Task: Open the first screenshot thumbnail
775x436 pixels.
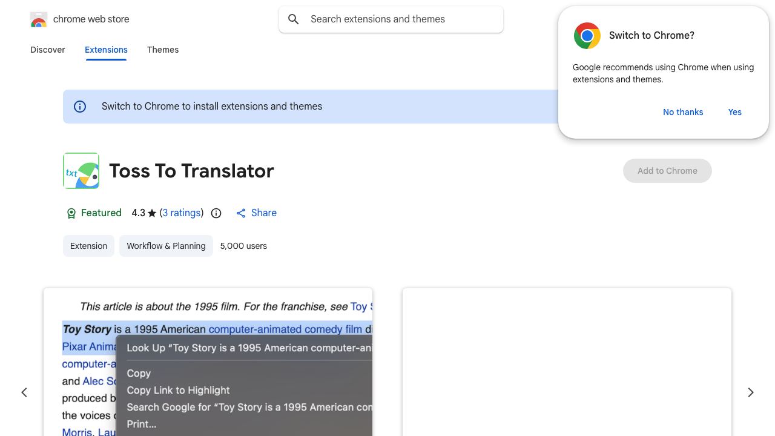Action: coord(208,362)
